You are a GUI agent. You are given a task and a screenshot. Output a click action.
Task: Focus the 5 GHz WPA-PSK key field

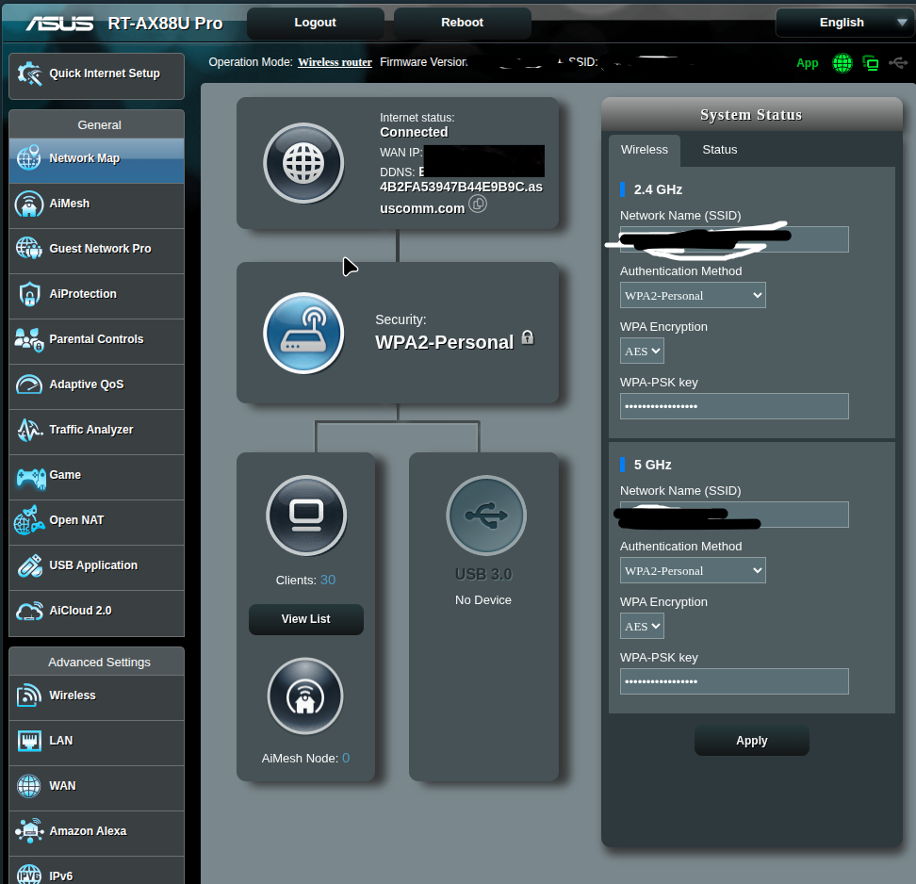[734, 681]
